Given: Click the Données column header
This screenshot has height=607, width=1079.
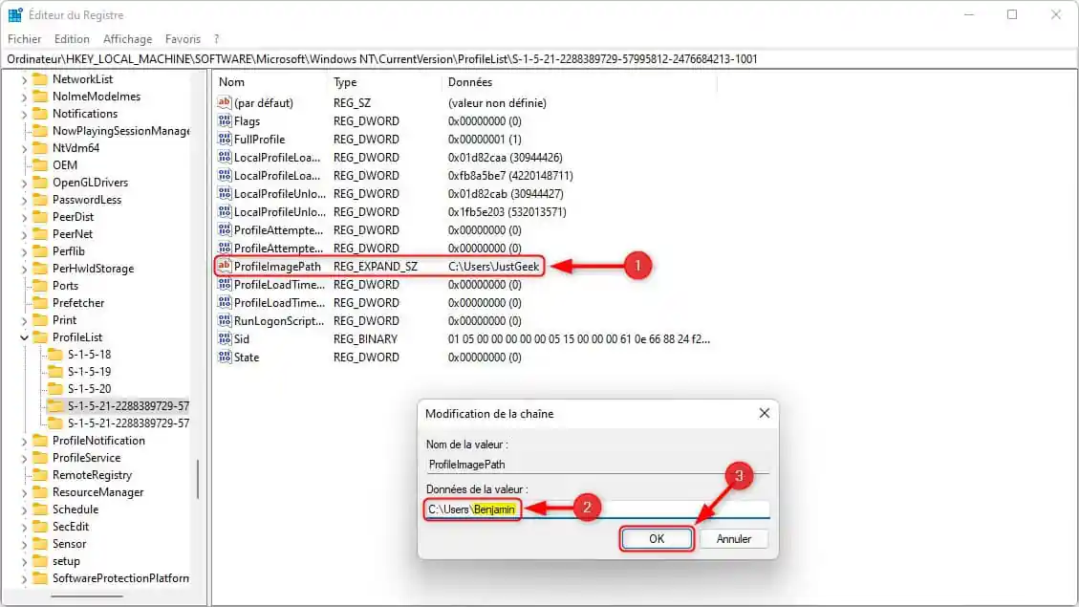Looking at the screenshot, I should [x=579, y=82].
